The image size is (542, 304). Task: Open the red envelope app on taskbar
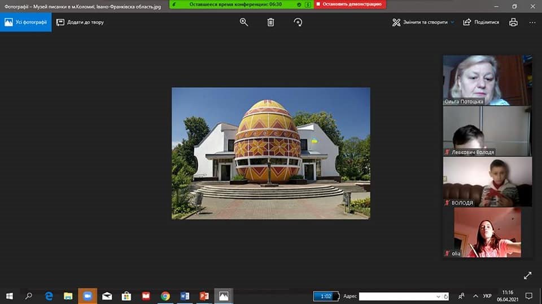(x=146, y=296)
